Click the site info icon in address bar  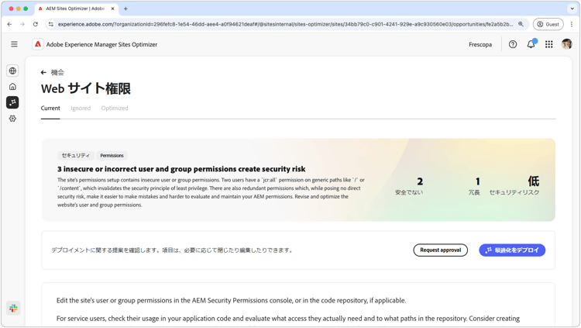coord(51,24)
